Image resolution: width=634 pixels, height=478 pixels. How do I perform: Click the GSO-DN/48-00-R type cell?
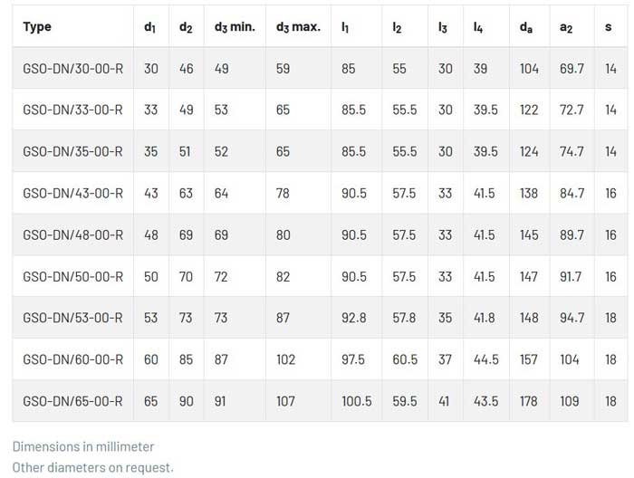tap(72, 234)
